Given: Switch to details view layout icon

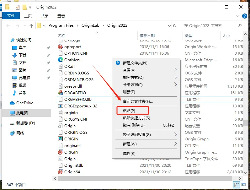Looking at the screenshot, I should [237, 185].
